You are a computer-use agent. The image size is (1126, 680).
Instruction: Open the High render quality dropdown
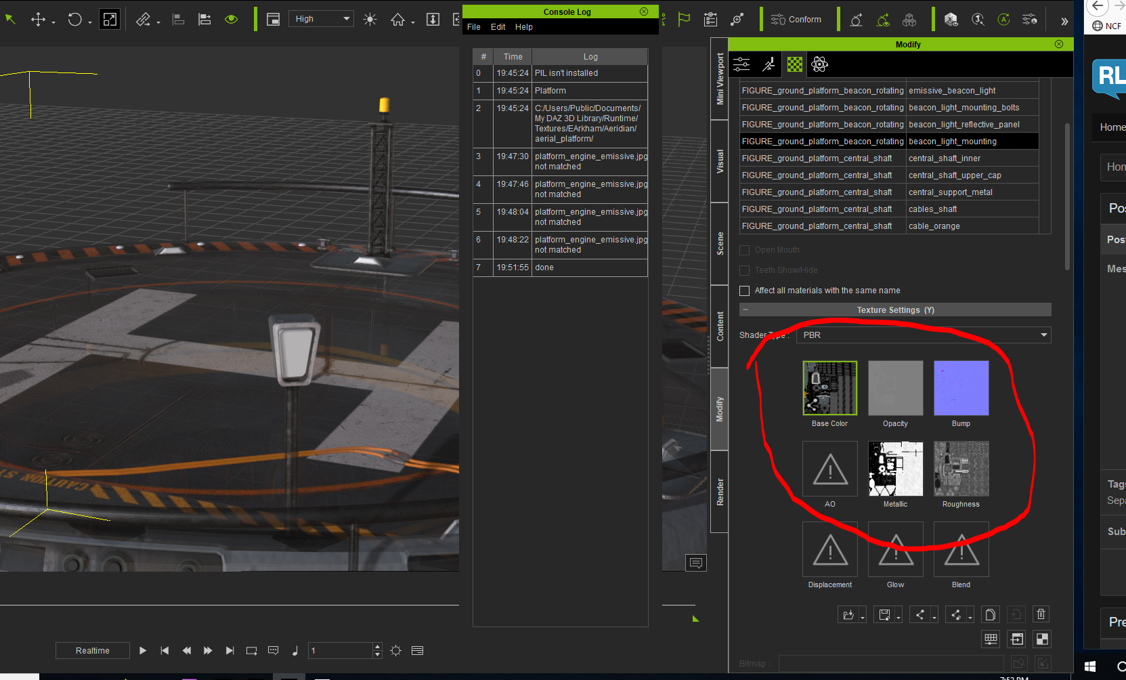pos(322,19)
